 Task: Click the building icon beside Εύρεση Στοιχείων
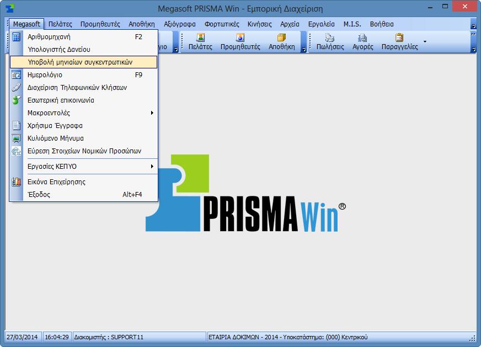(16, 151)
